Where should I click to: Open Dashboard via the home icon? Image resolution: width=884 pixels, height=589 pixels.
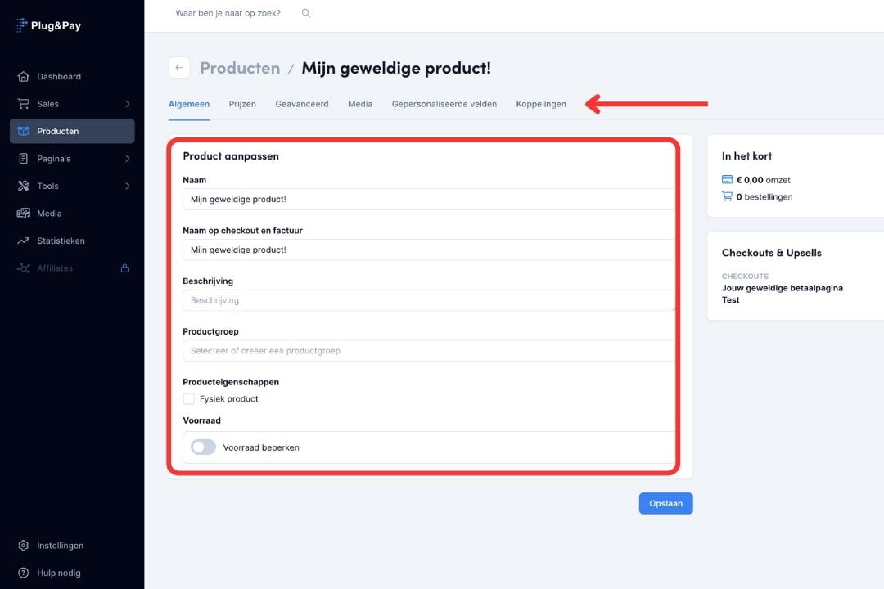point(23,77)
